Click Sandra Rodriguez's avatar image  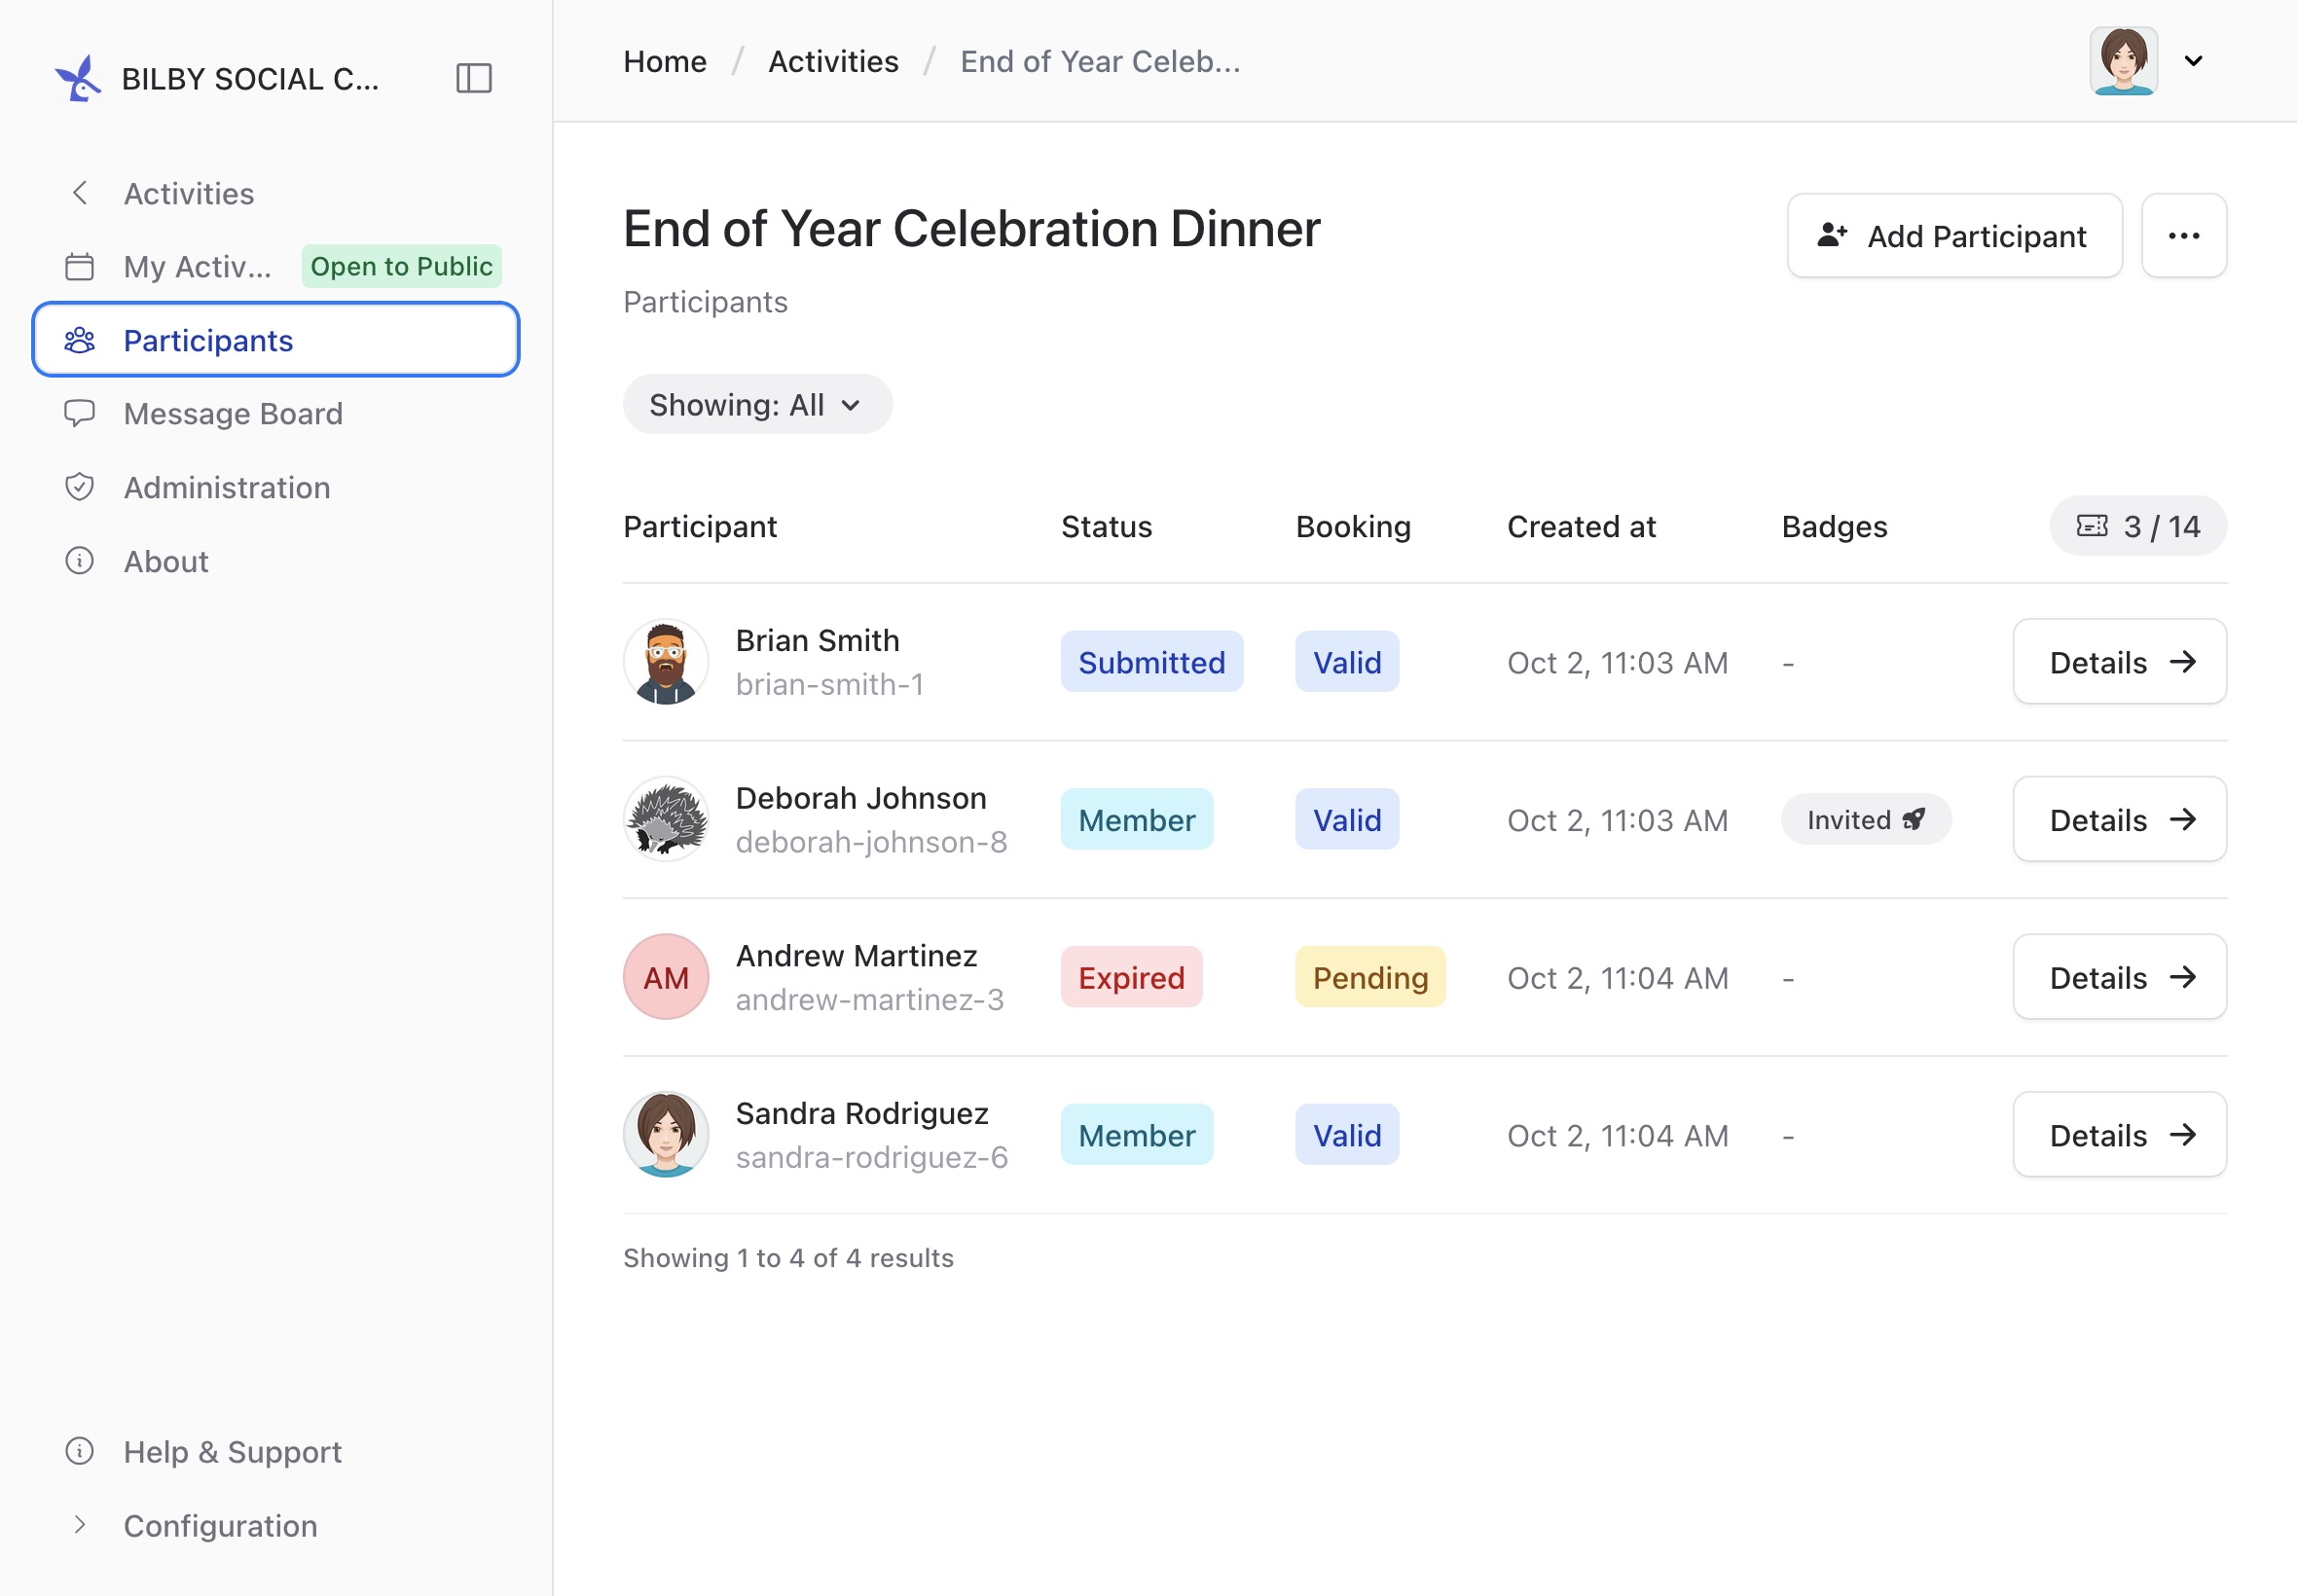click(666, 1135)
